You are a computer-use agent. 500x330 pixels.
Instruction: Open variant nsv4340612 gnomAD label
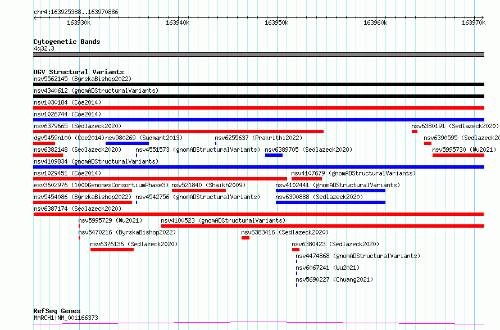pyautogui.click(x=96, y=91)
